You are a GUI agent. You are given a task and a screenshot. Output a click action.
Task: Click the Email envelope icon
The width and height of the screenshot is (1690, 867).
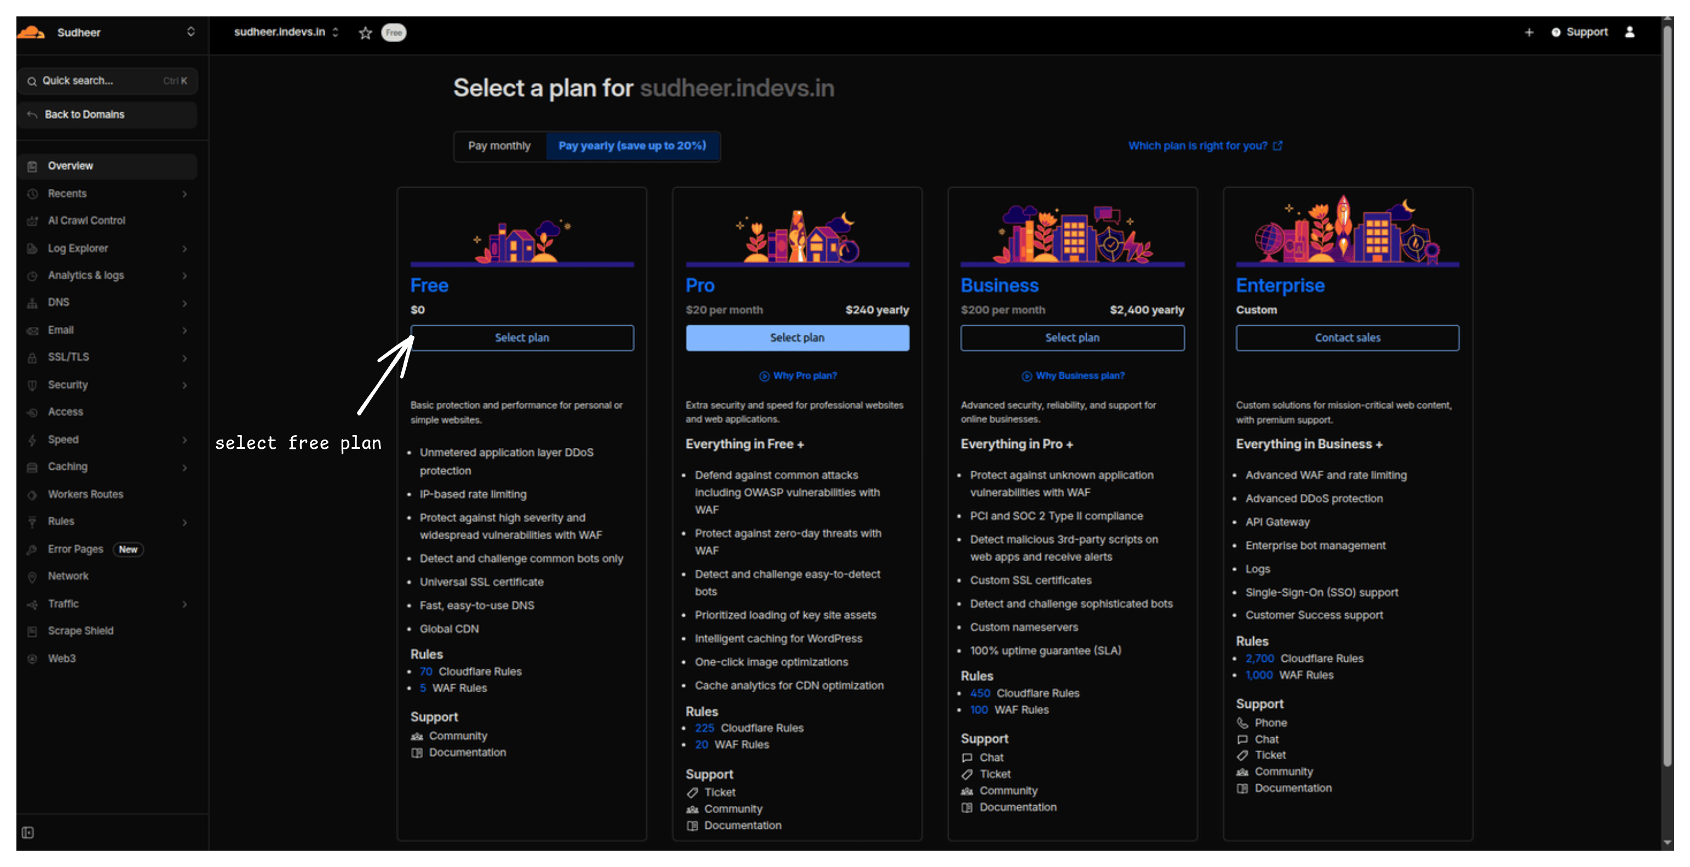(x=32, y=331)
